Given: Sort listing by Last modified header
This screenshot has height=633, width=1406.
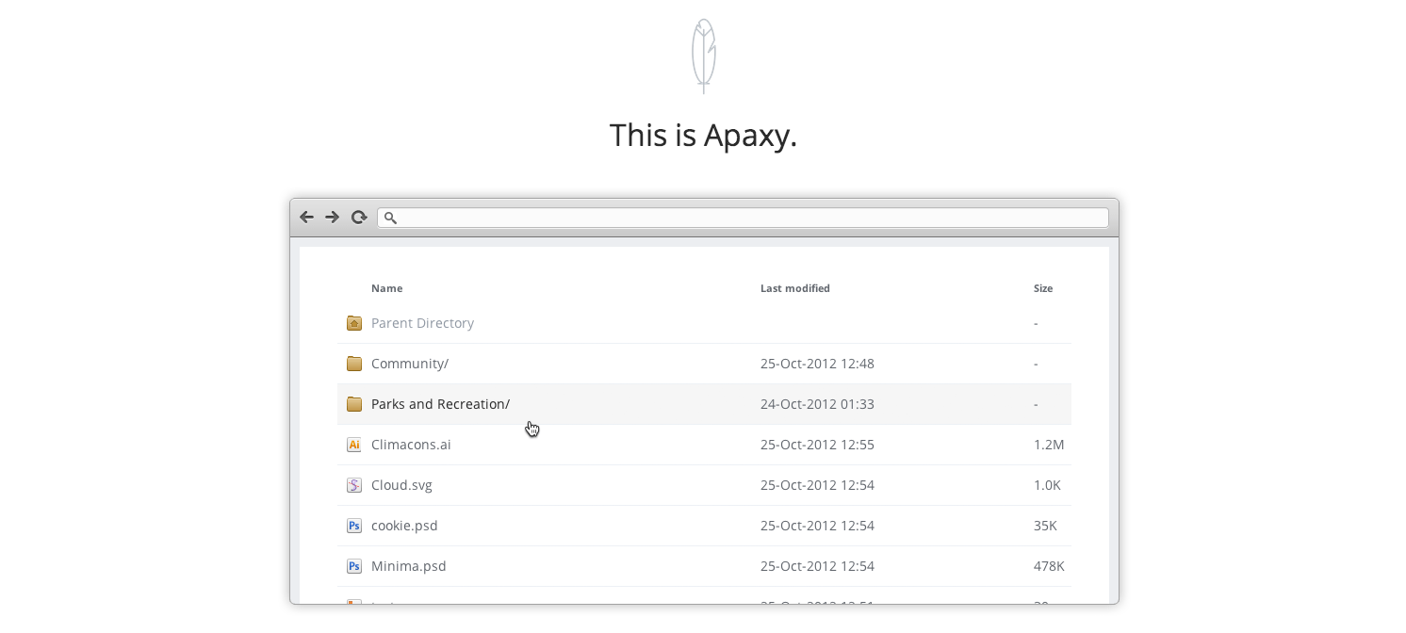Looking at the screenshot, I should (794, 288).
